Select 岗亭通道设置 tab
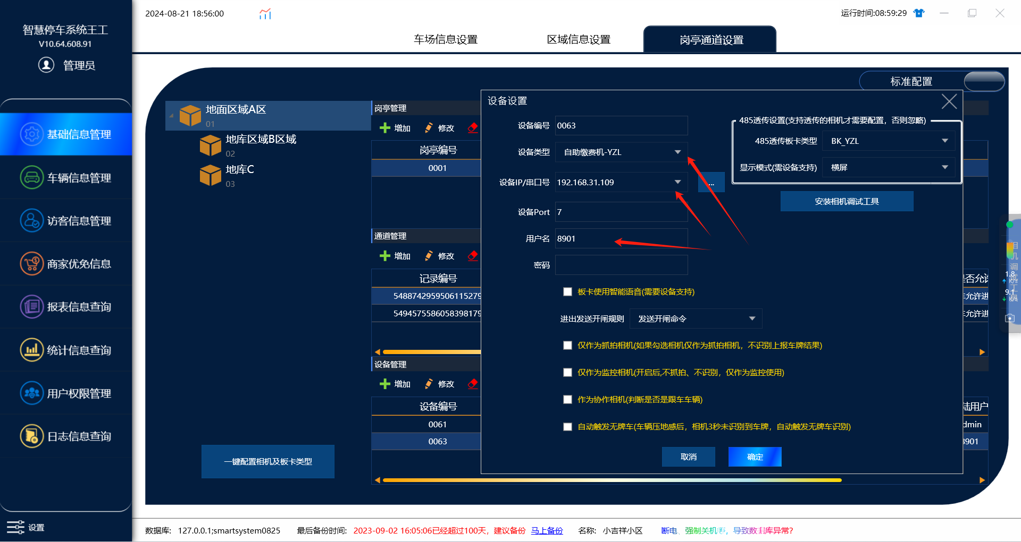Image resolution: width=1021 pixels, height=542 pixels. 710,39
